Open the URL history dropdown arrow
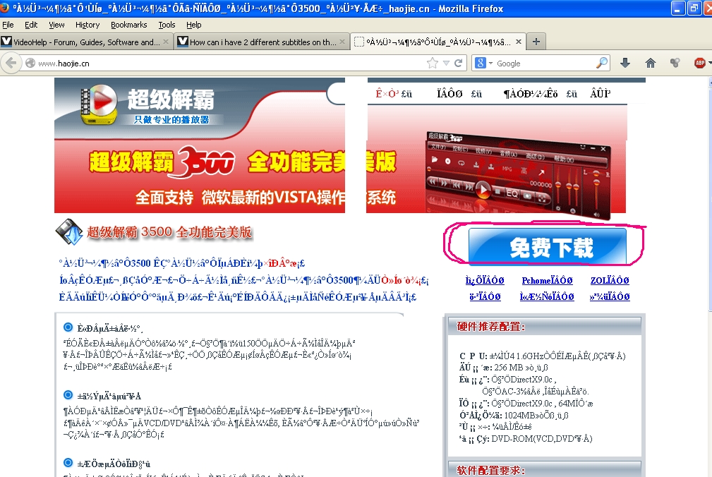The width and height of the screenshot is (712, 477). pos(446,63)
